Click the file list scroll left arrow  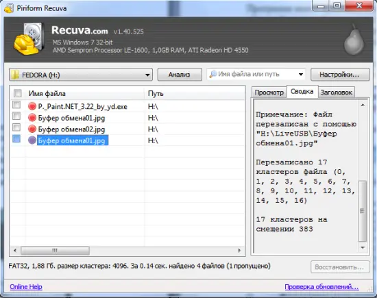tap(15, 251)
